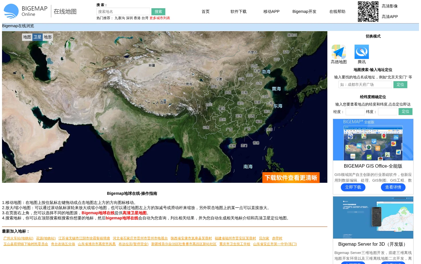Open landmark link 山东省潍坊市高密市凤凰
The height and width of the screenshot is (264, 421).
97,244
